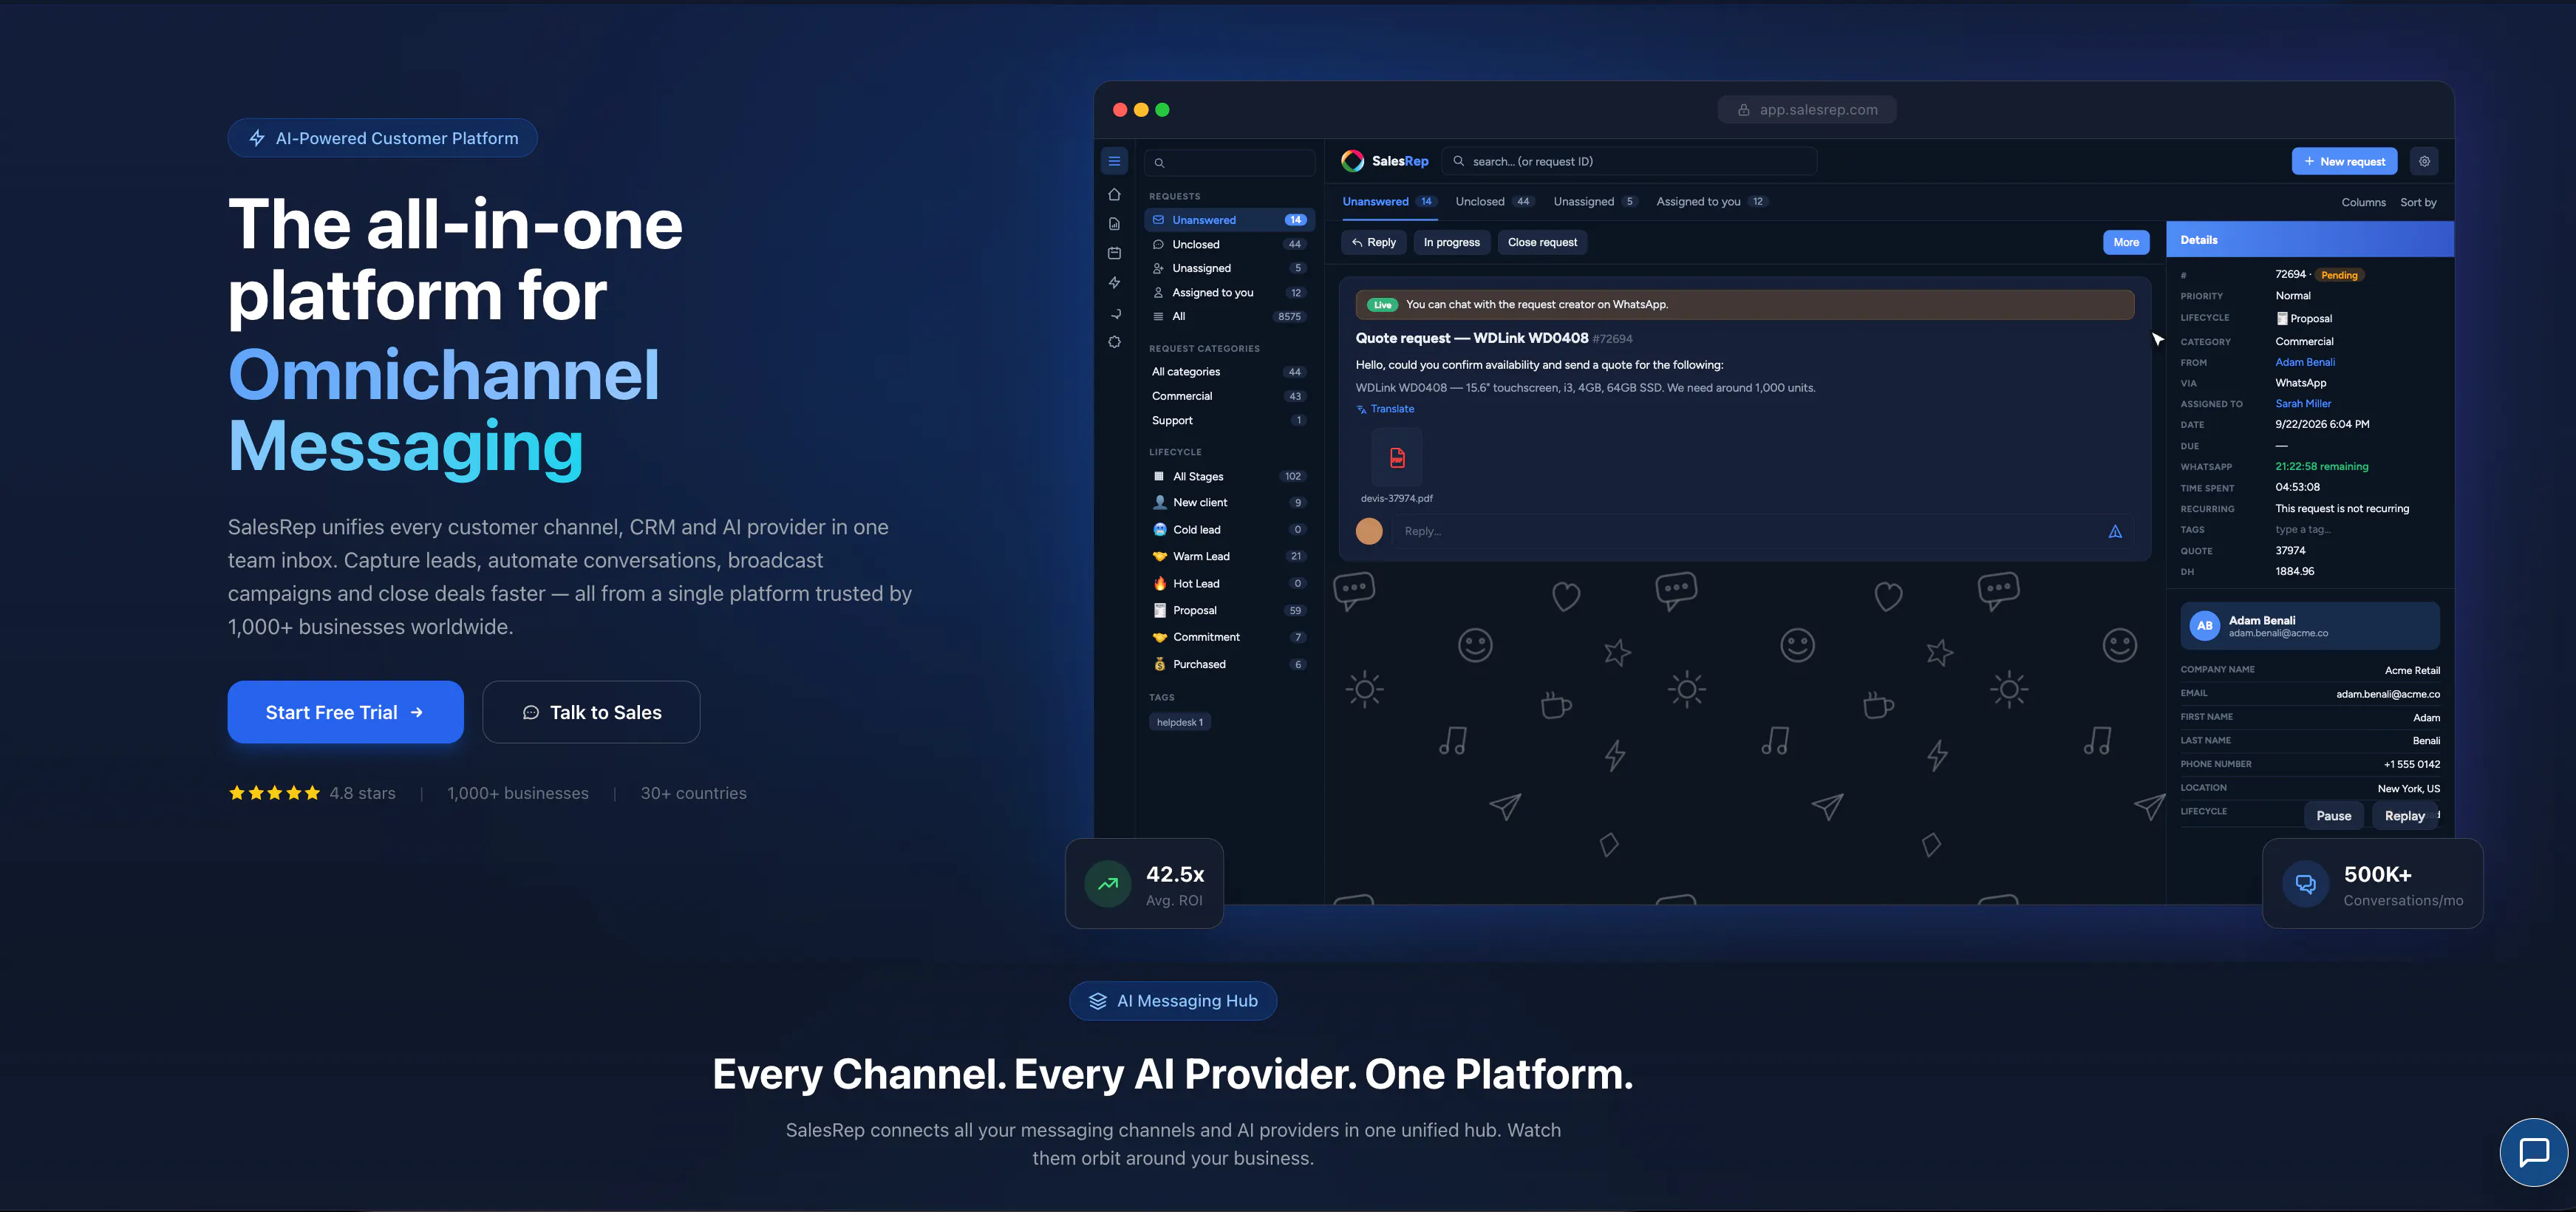Select the Unanswered tab

pyautogui.click(x=1389, y=202)
